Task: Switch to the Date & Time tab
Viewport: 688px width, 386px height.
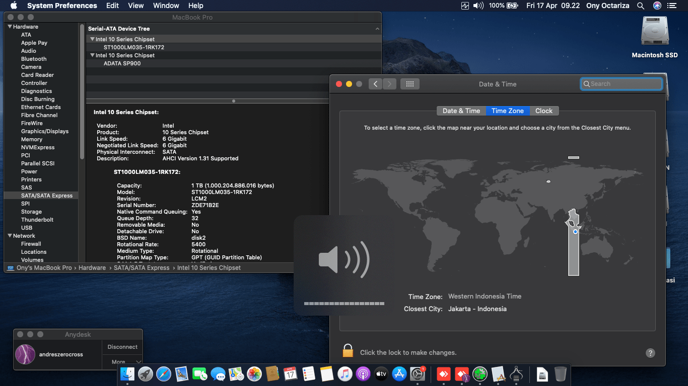Action: (x=461, y=111)
